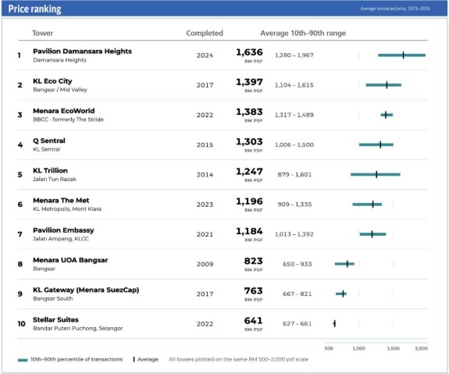Open the Stellar Suites entry
Image resolution: width=449 pixels, height=374 pixels.
click(x=55, y=319)
